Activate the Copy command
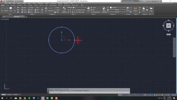 click(x=24, y=10)
